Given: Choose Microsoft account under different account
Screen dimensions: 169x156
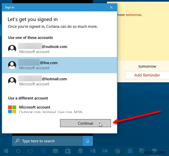Looking at the screenshot, I should click(x=60, y=109).
